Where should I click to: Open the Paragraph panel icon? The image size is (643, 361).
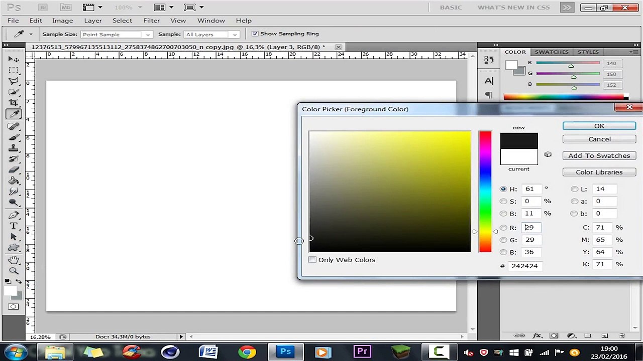(x=489, y=95)
